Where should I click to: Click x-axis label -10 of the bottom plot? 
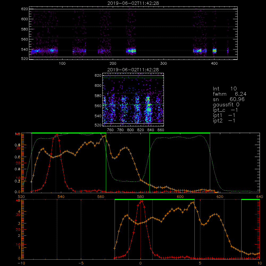21,263
